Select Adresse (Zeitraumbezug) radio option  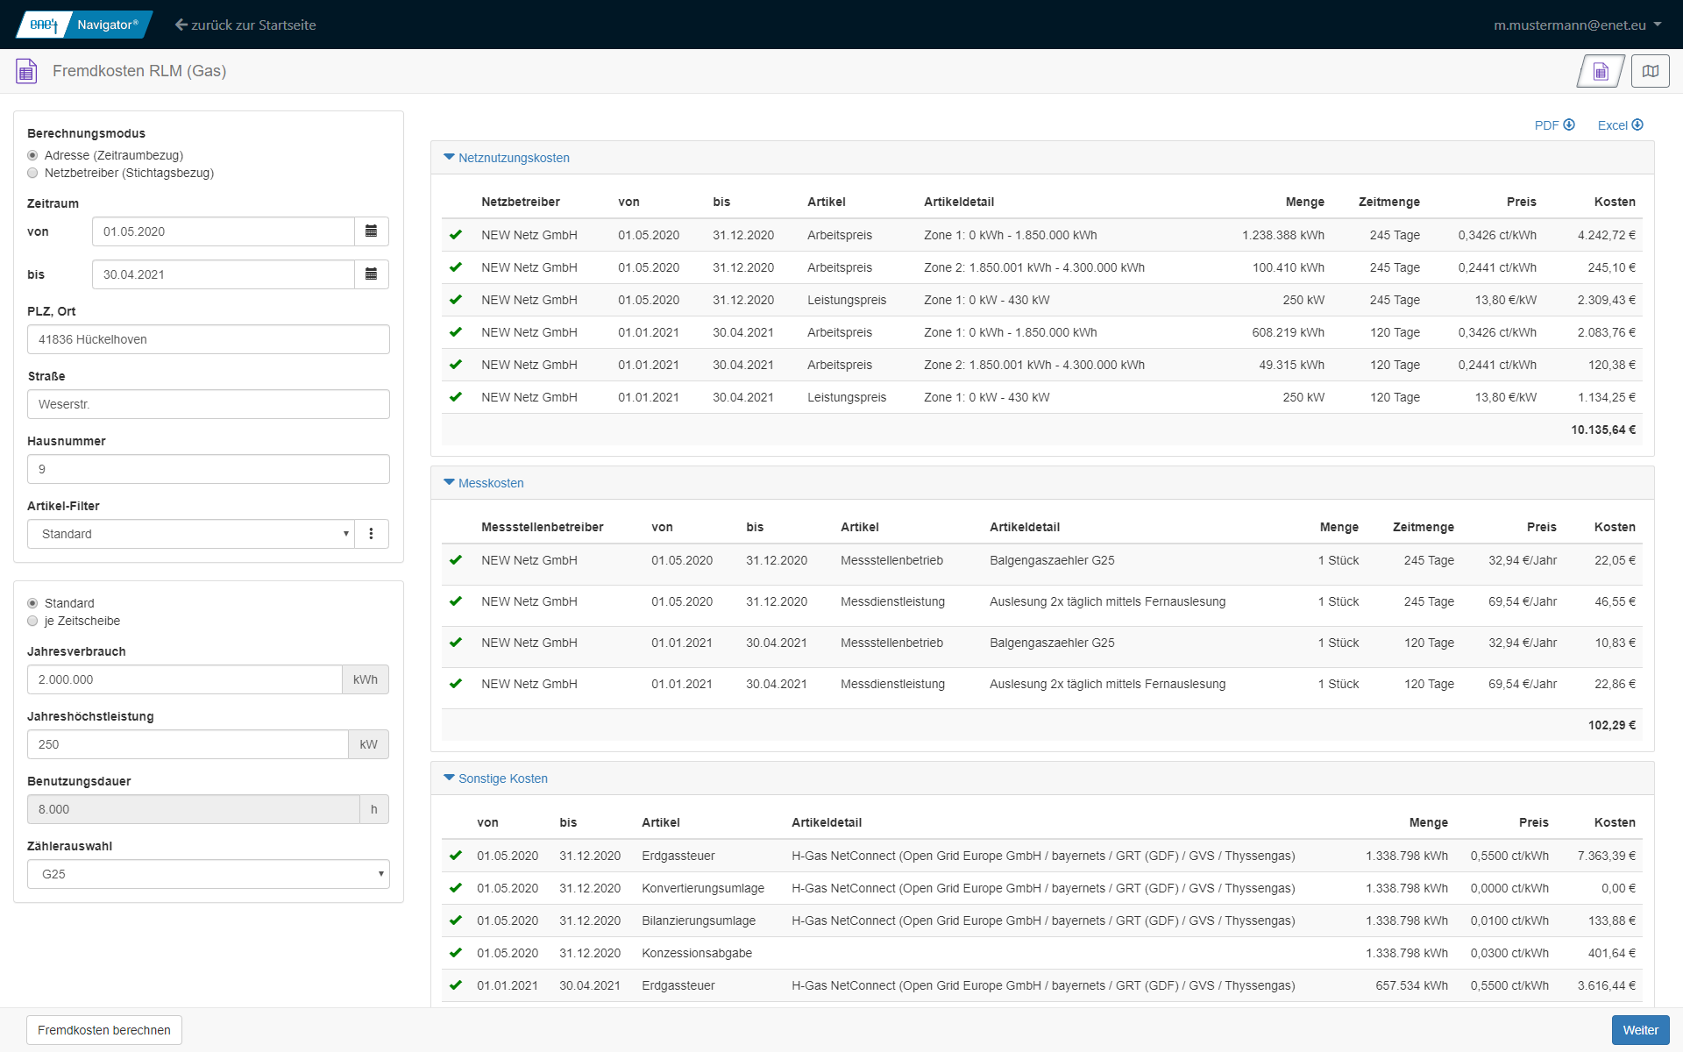(x=33, y=155)
